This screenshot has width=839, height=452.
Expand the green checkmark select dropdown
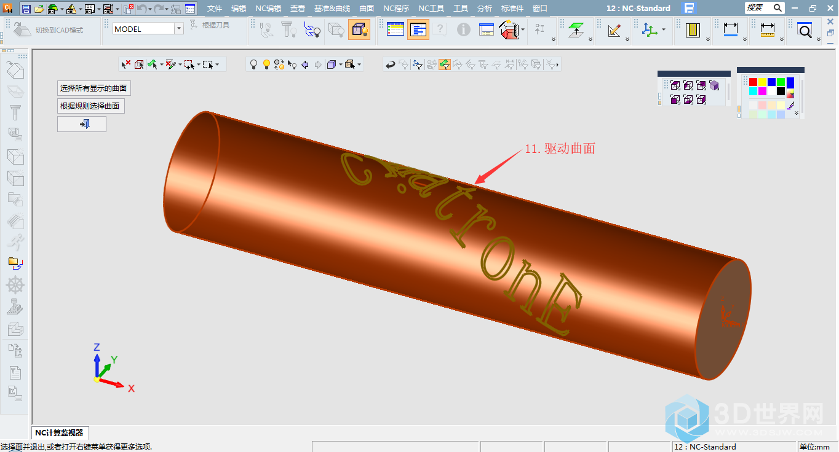pyautogui.click(x=162, y=64)
